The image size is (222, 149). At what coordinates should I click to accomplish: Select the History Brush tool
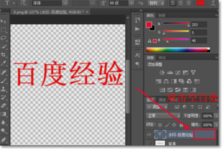[3, 97]
